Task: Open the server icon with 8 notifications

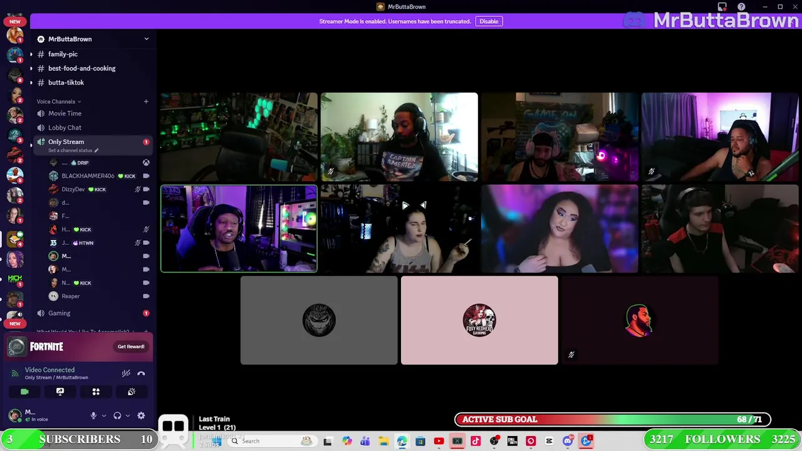Action: [15, 75]
